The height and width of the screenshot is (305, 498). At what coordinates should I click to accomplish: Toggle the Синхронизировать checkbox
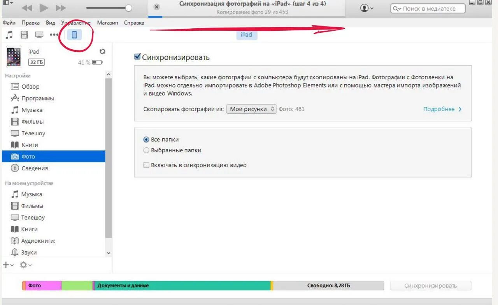pos(137,57)
